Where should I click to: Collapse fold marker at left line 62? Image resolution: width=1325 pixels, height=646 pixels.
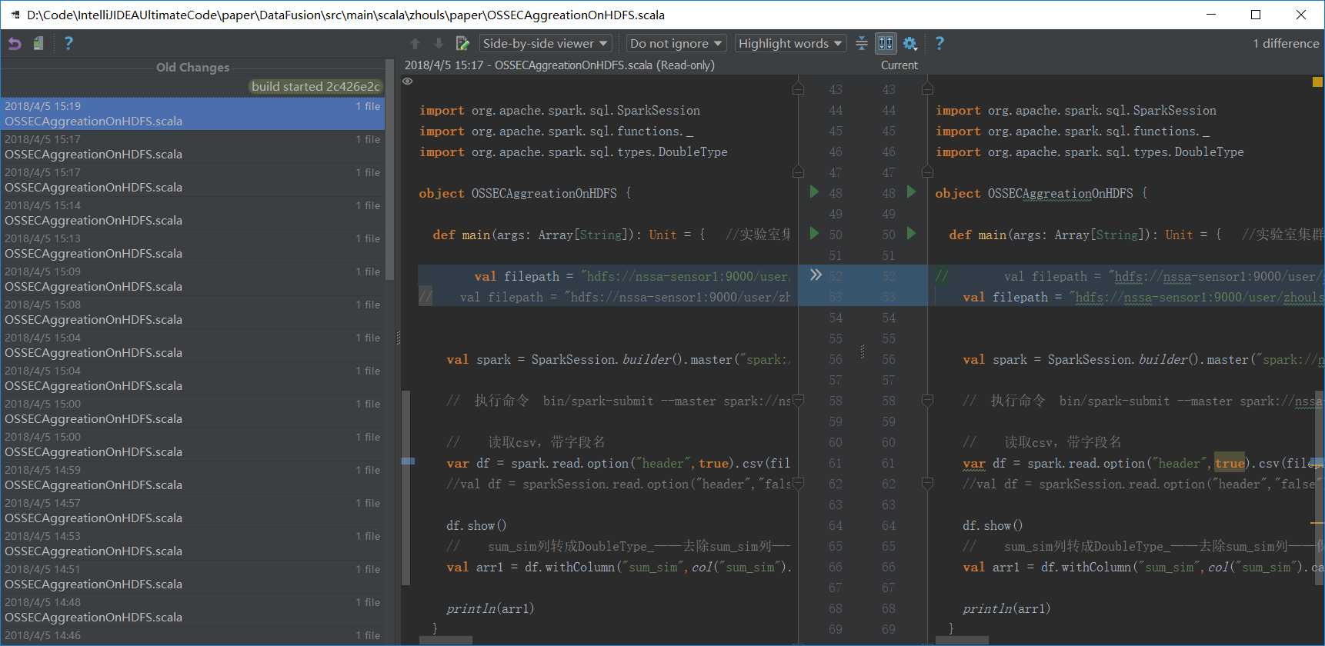798,483
